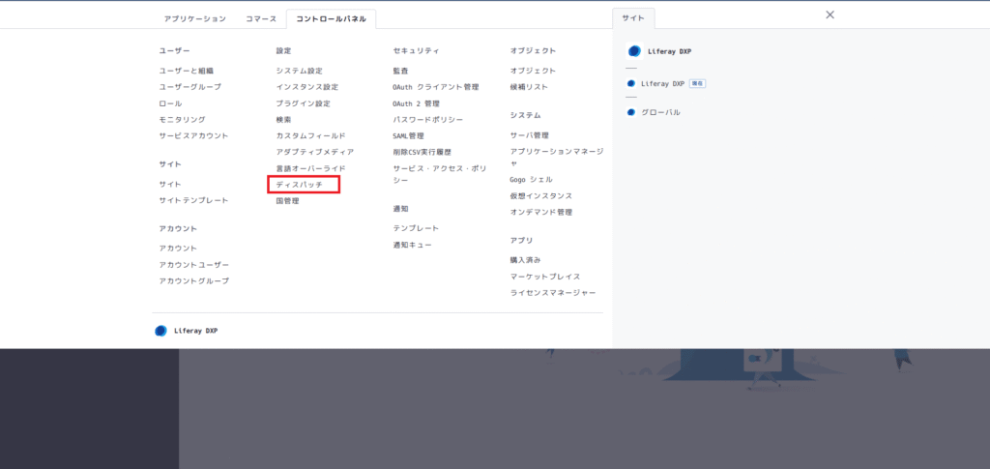Select the マーケットプレイス link
990x469 pixels.
coord(545,277)
